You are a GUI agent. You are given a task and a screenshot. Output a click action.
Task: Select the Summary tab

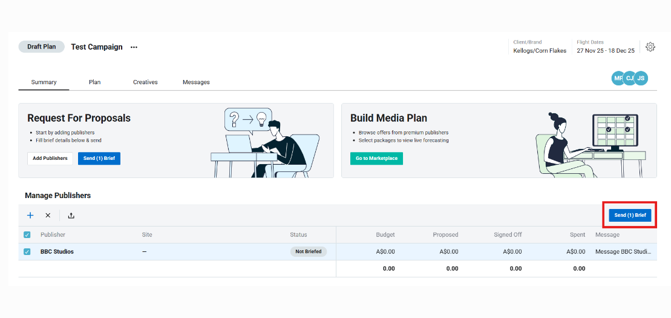click(44, 82)
